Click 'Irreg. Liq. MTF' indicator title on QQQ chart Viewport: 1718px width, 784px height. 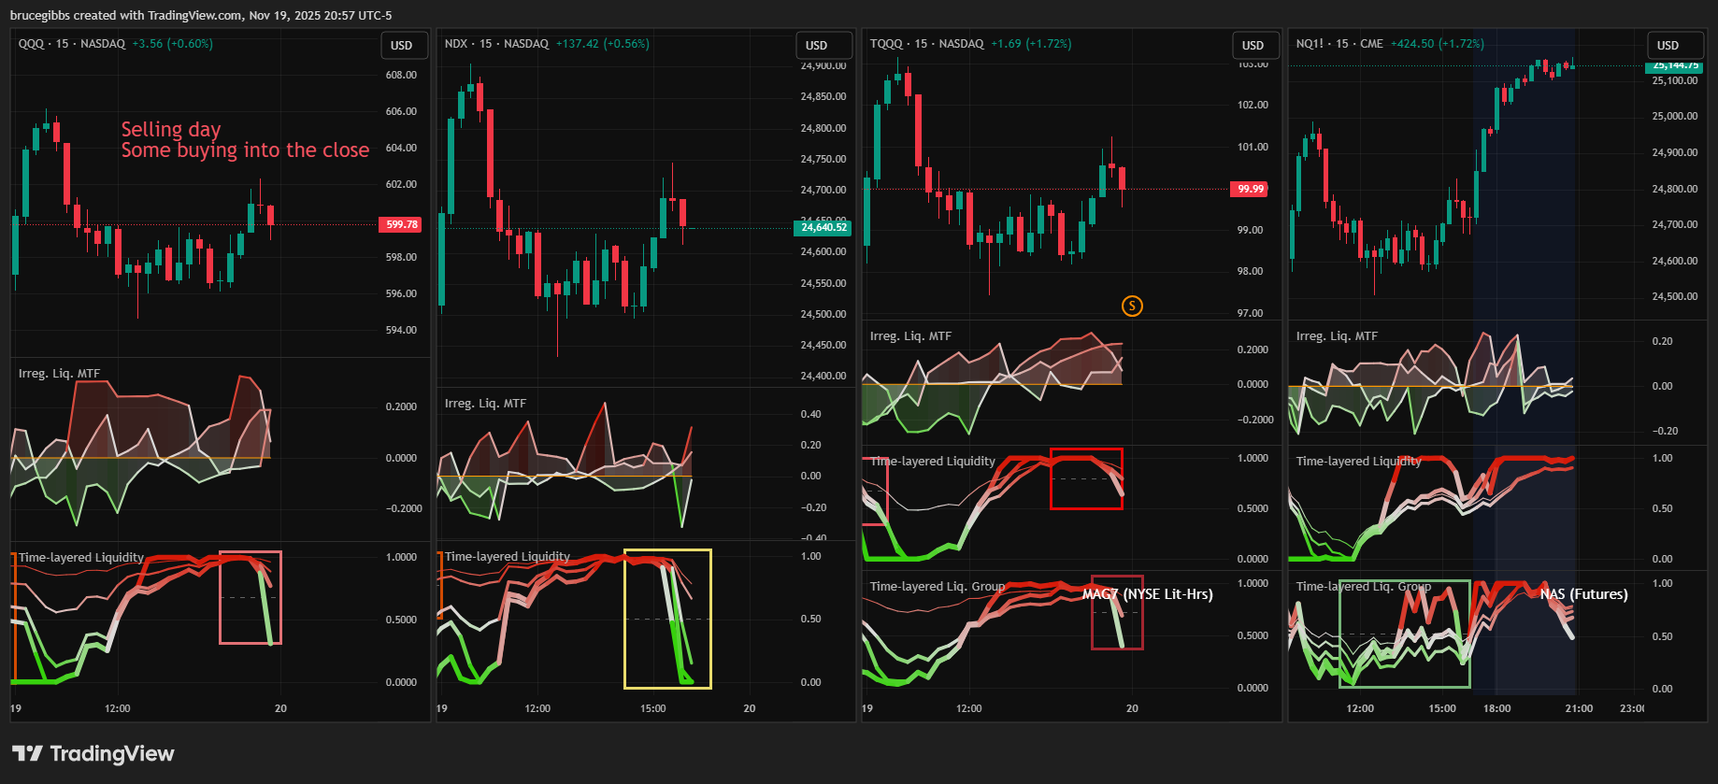[59, 374]
